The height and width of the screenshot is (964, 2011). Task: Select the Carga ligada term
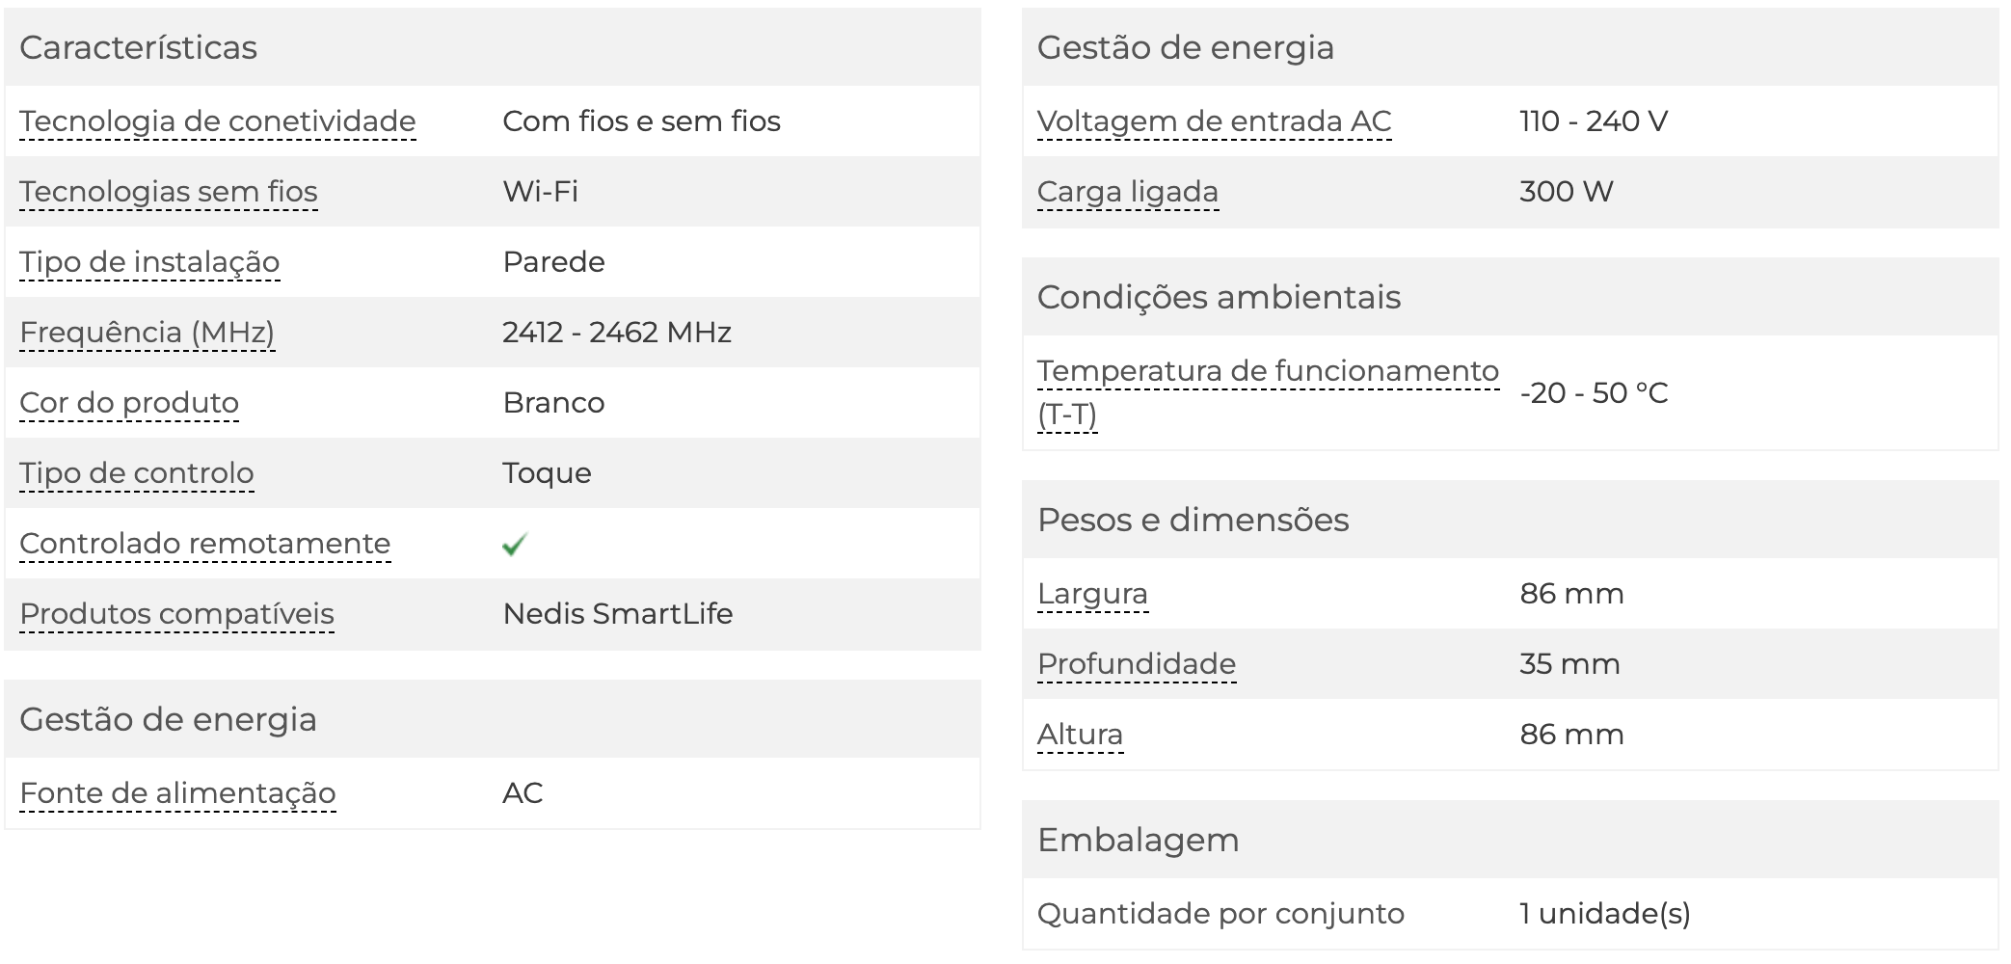[1128, 192]
